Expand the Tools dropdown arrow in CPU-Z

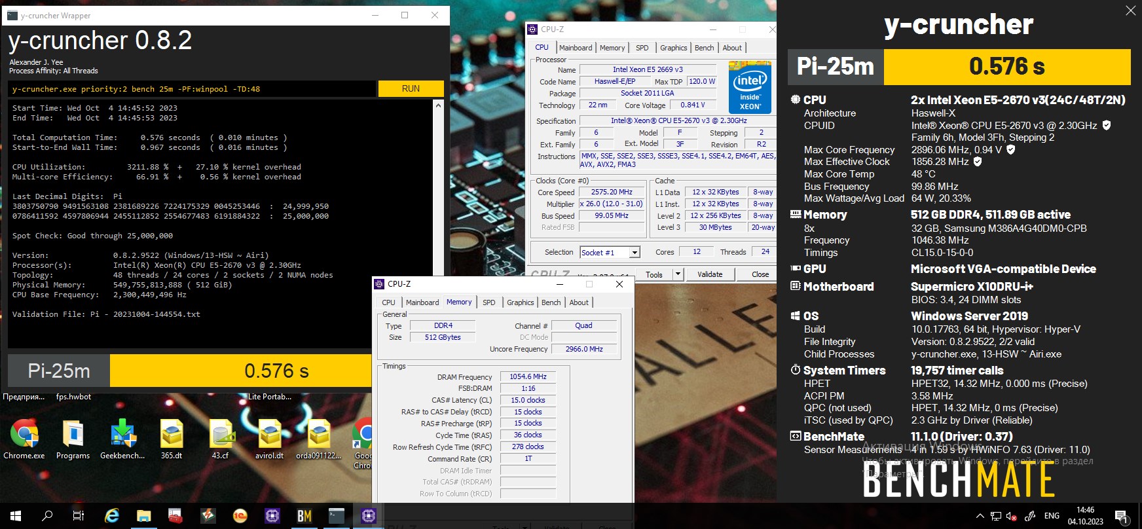point(678,274)
